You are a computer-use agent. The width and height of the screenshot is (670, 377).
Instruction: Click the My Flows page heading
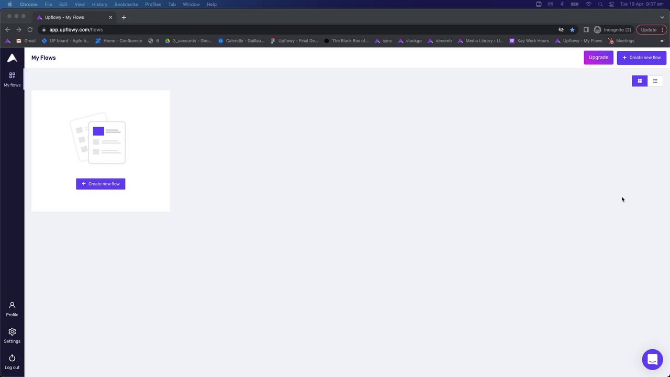(x=43, y=58)
